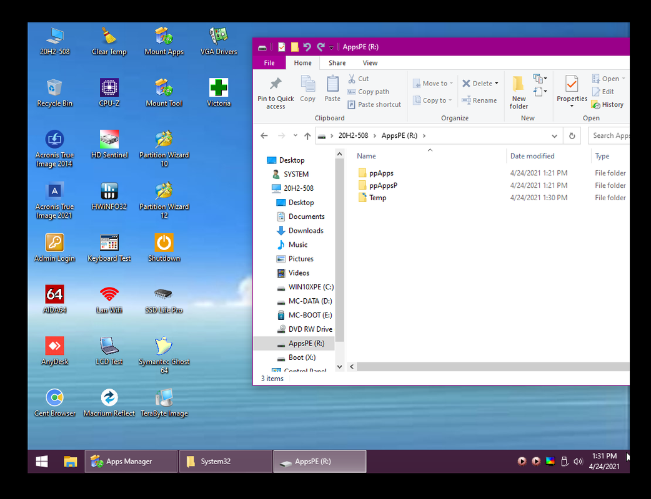Screen dimensions: 651x499
Task: Click the Rename button
Action: pyautogui.click(x=479, y=100)
